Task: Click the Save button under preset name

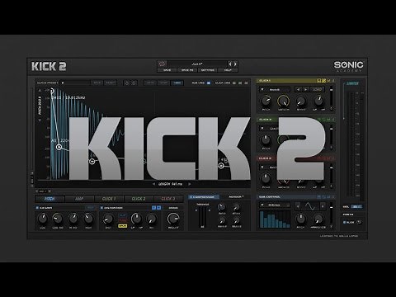Action: (x=167, y=70)
